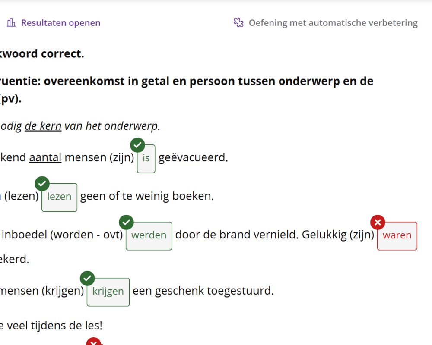This screenshot has height=345, width=432.
Task: Click the purple bar chart icon beside Resultaten openen
Action: pyautogui.click(x=11, y=22)
